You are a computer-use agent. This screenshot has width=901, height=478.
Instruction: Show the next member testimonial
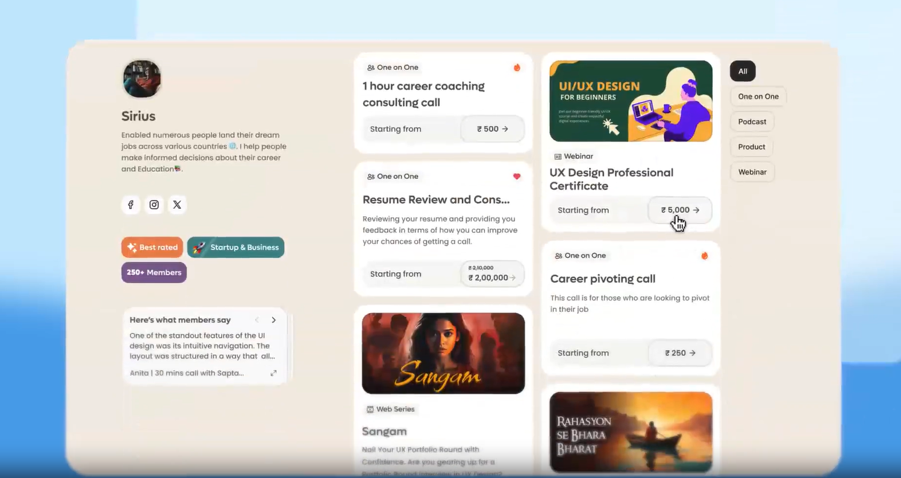tap(273, 320)
